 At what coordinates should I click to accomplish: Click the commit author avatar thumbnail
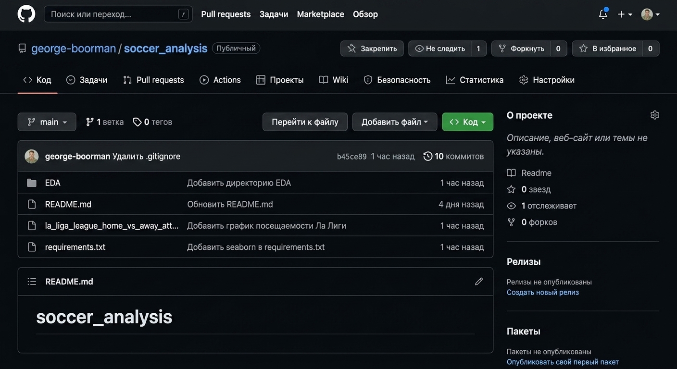coord(32,156)
